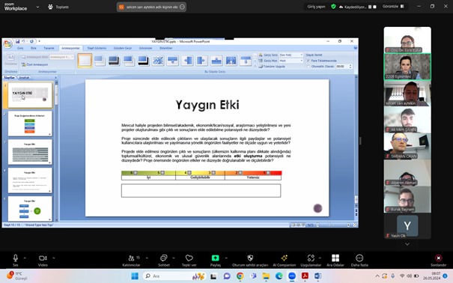Image resolution: width=453 pixels, height=283 pixels.
Task: Expand the arrow next to Paylaş
Action: (226, 258)
